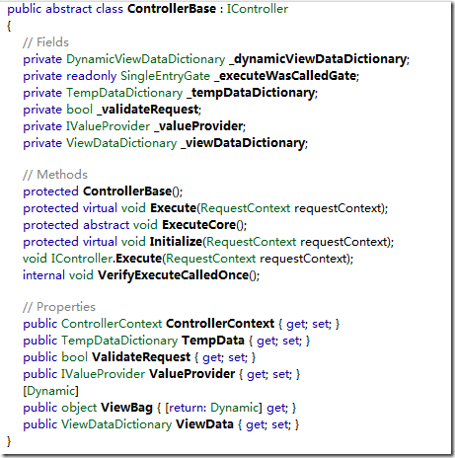Select the ValidateRequest property
455x458 pixels.
[141, 357]
